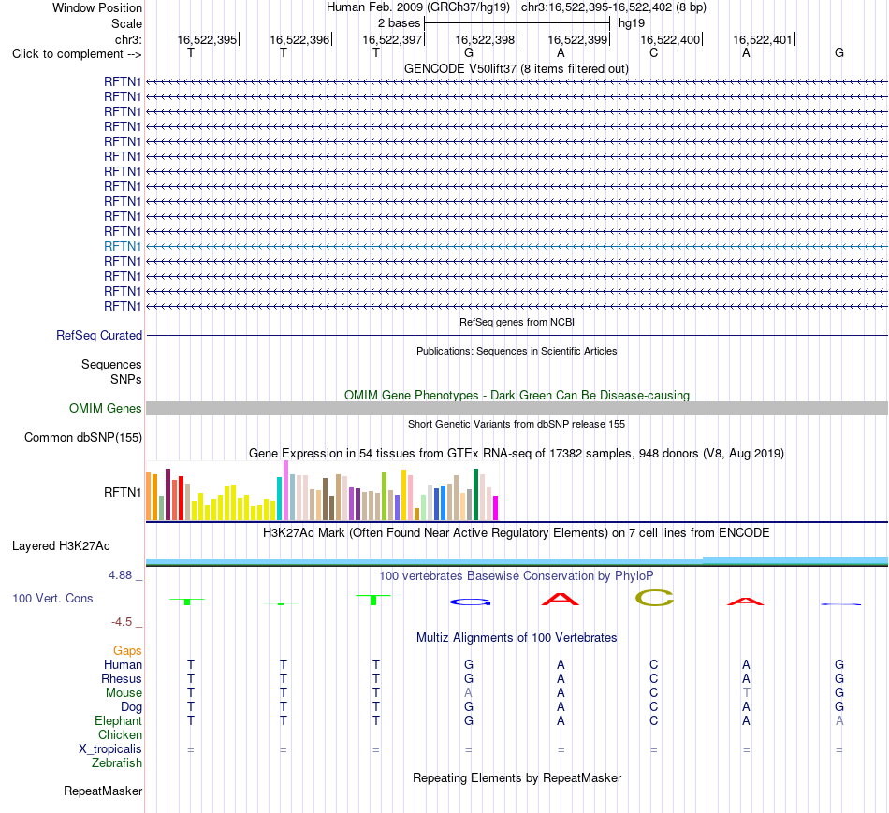Click the 'Gene Expression in 54 tissues' title

pos(516,453)
